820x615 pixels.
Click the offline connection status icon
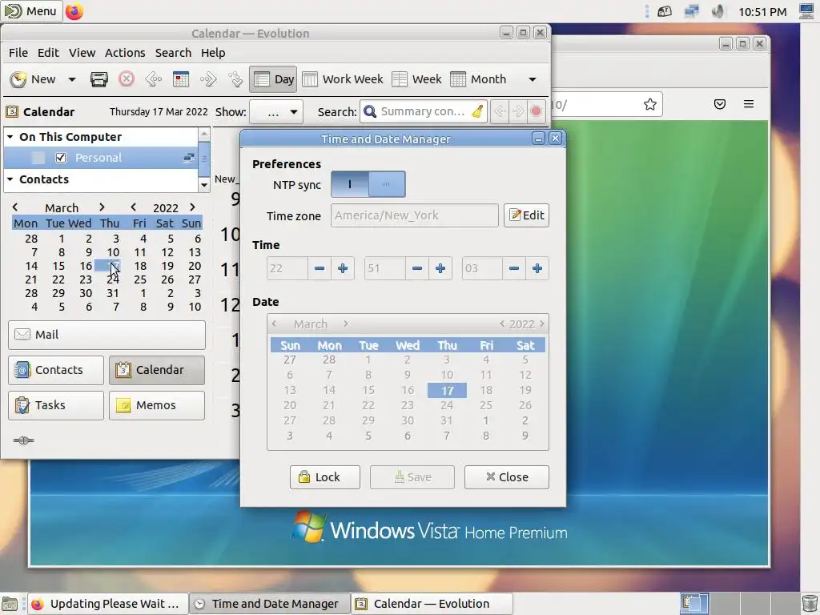(23, 440)
